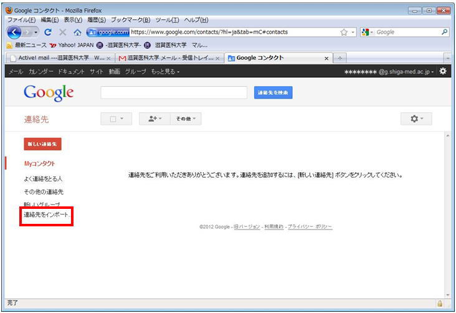Image resolution: width=456 pixels, height=313 pixels.
Task: Open the address bar history dropdown arrow
Action: tap(353, 32)
